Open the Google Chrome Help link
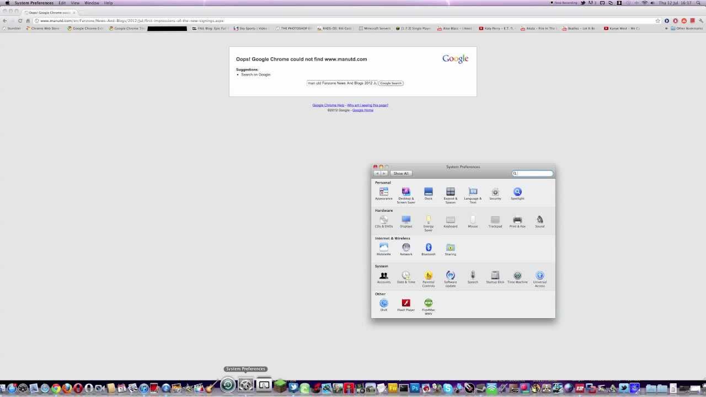 pos(328,105)
